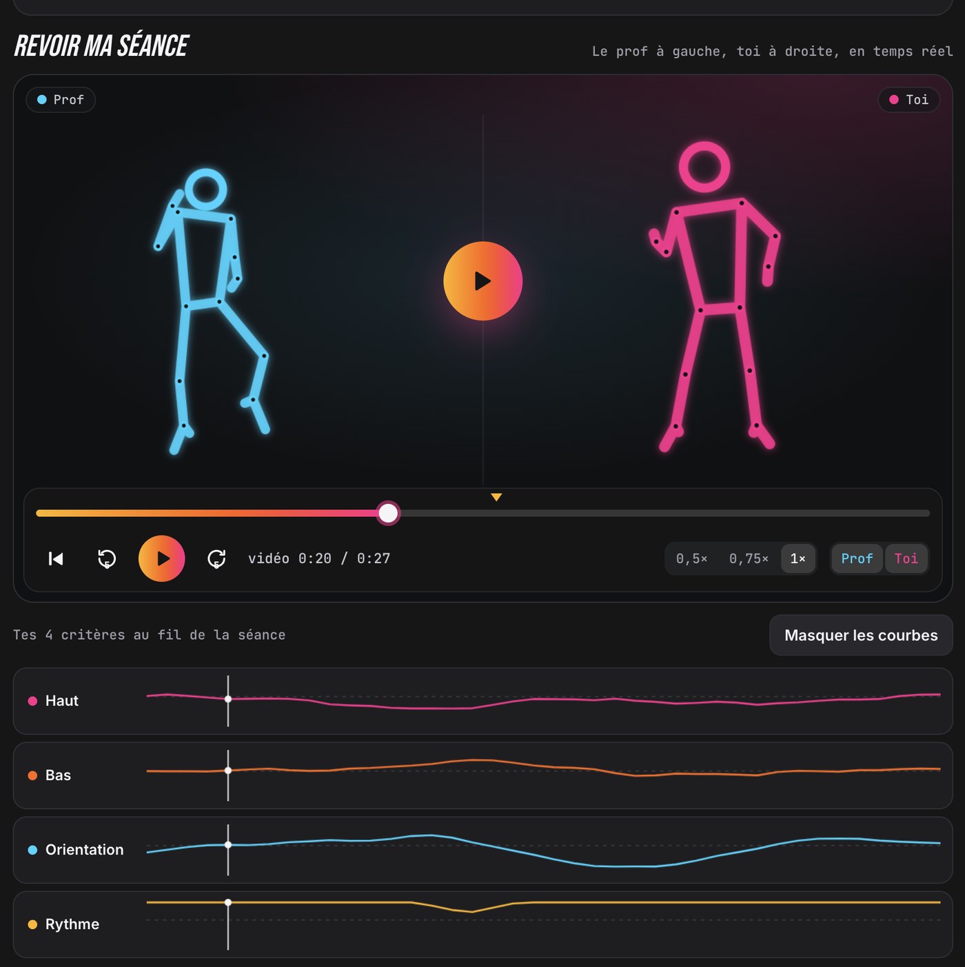Click the Haut curve playhead dot
This screenshot has height=967, width=965.
pyautogui.click(x=228, y=699)
